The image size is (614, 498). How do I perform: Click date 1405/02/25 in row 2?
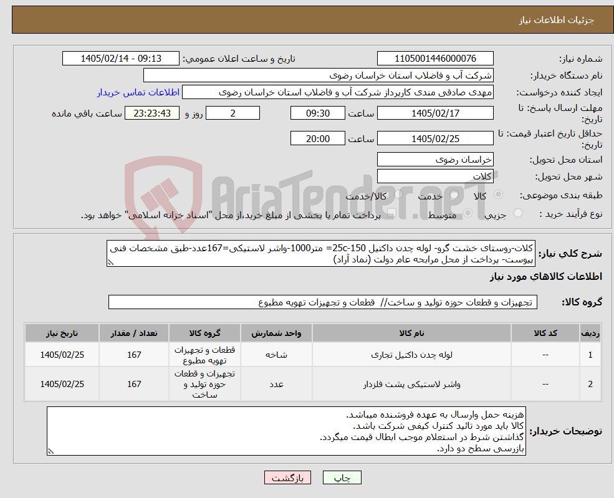pyautogui.click(x=62, y=384)
